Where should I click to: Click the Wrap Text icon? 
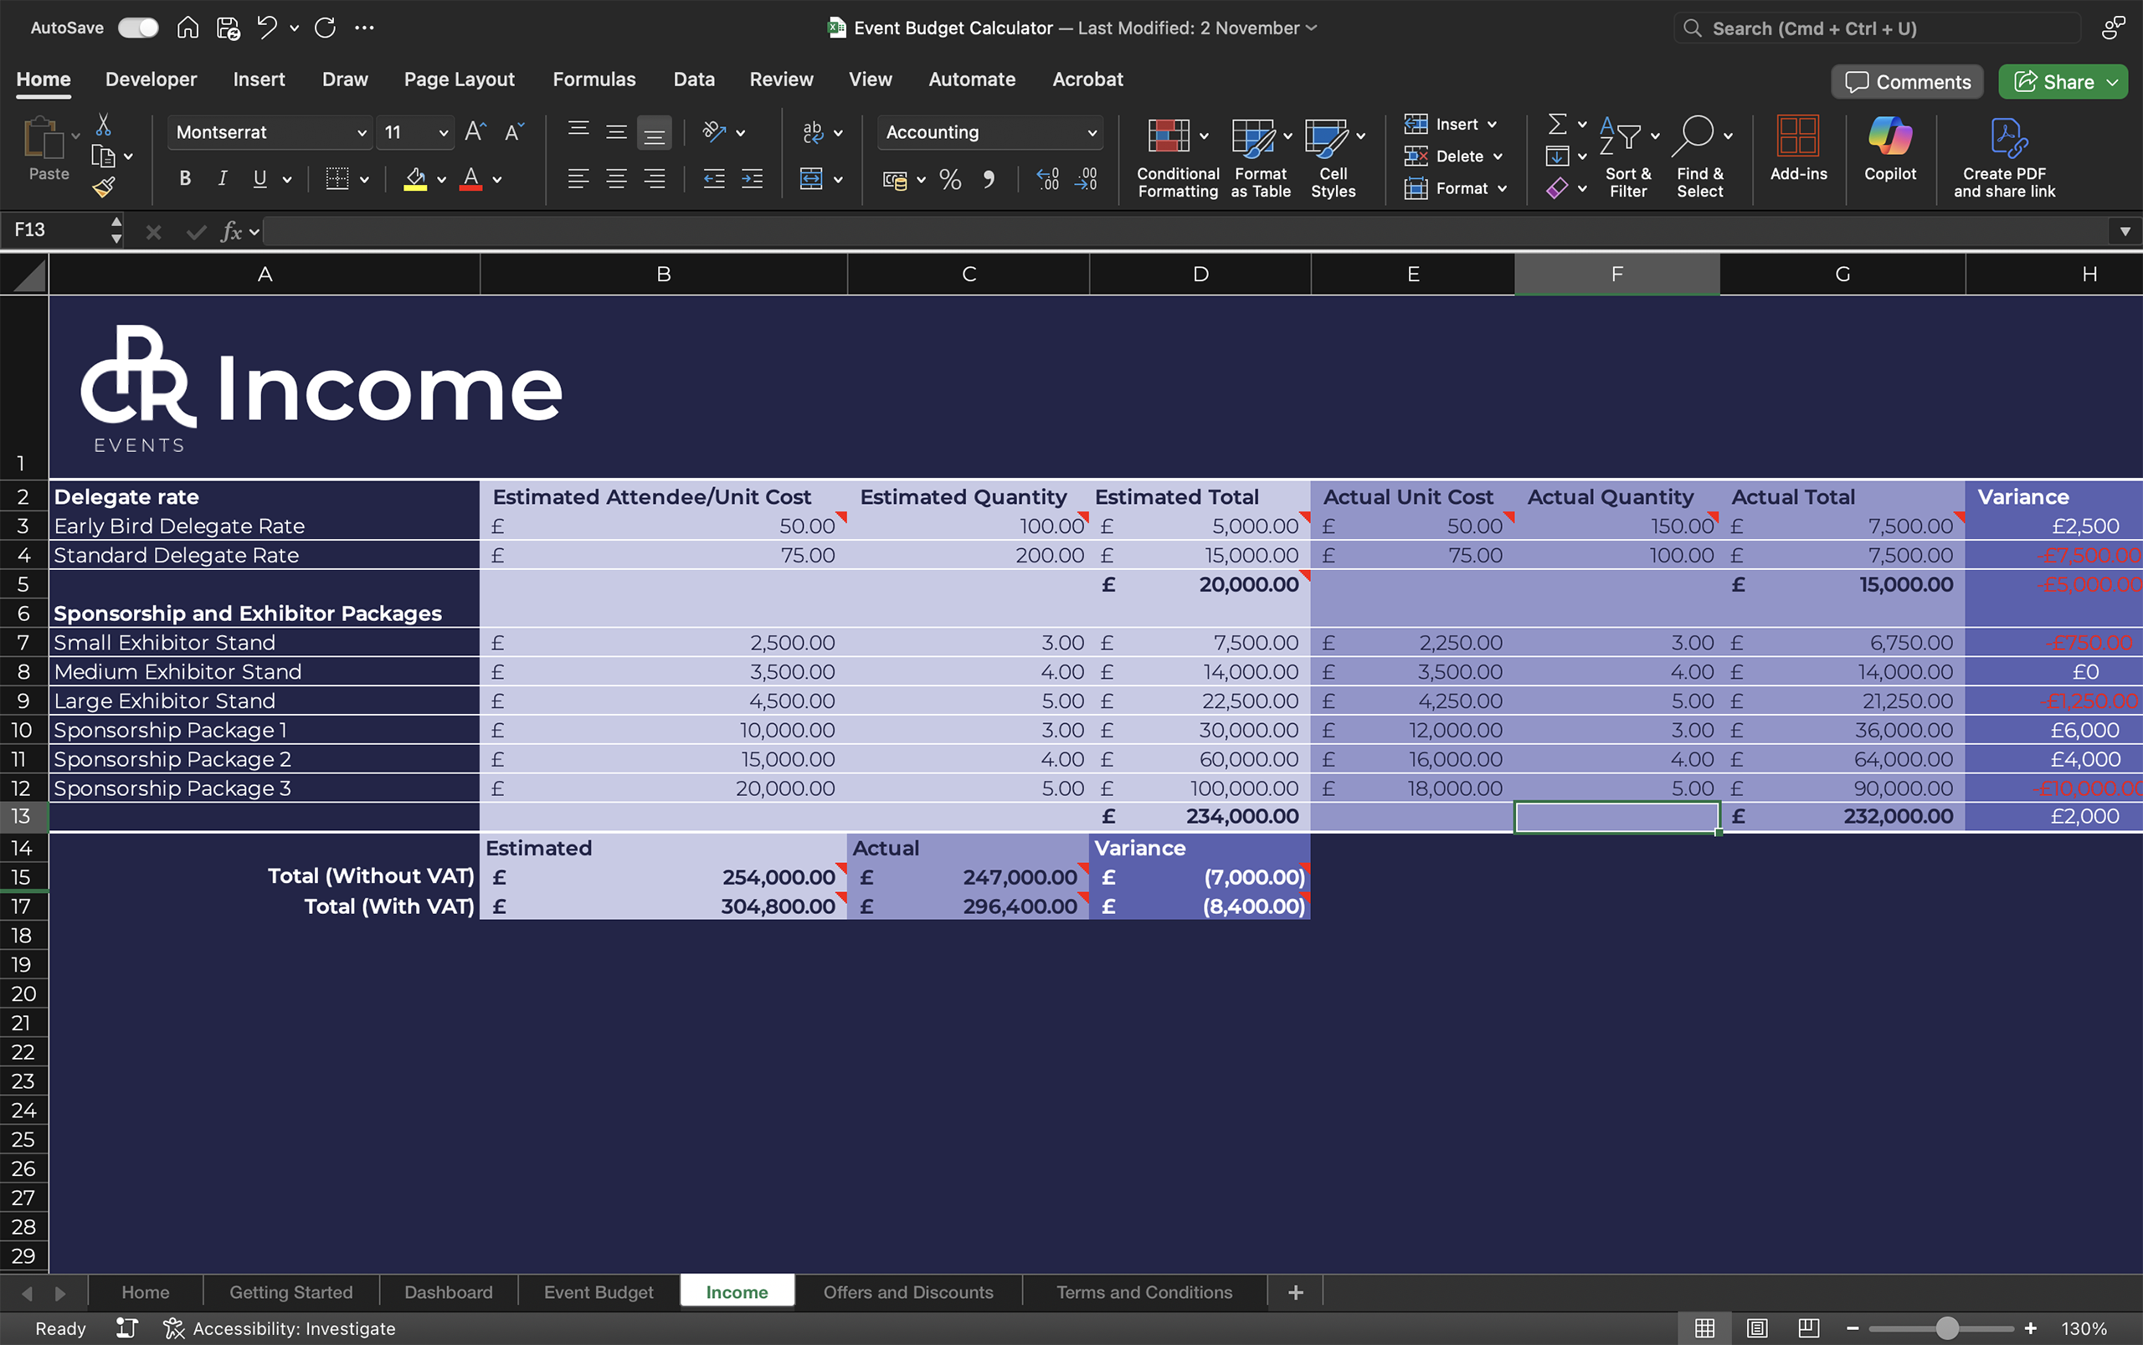coord(812,132)
